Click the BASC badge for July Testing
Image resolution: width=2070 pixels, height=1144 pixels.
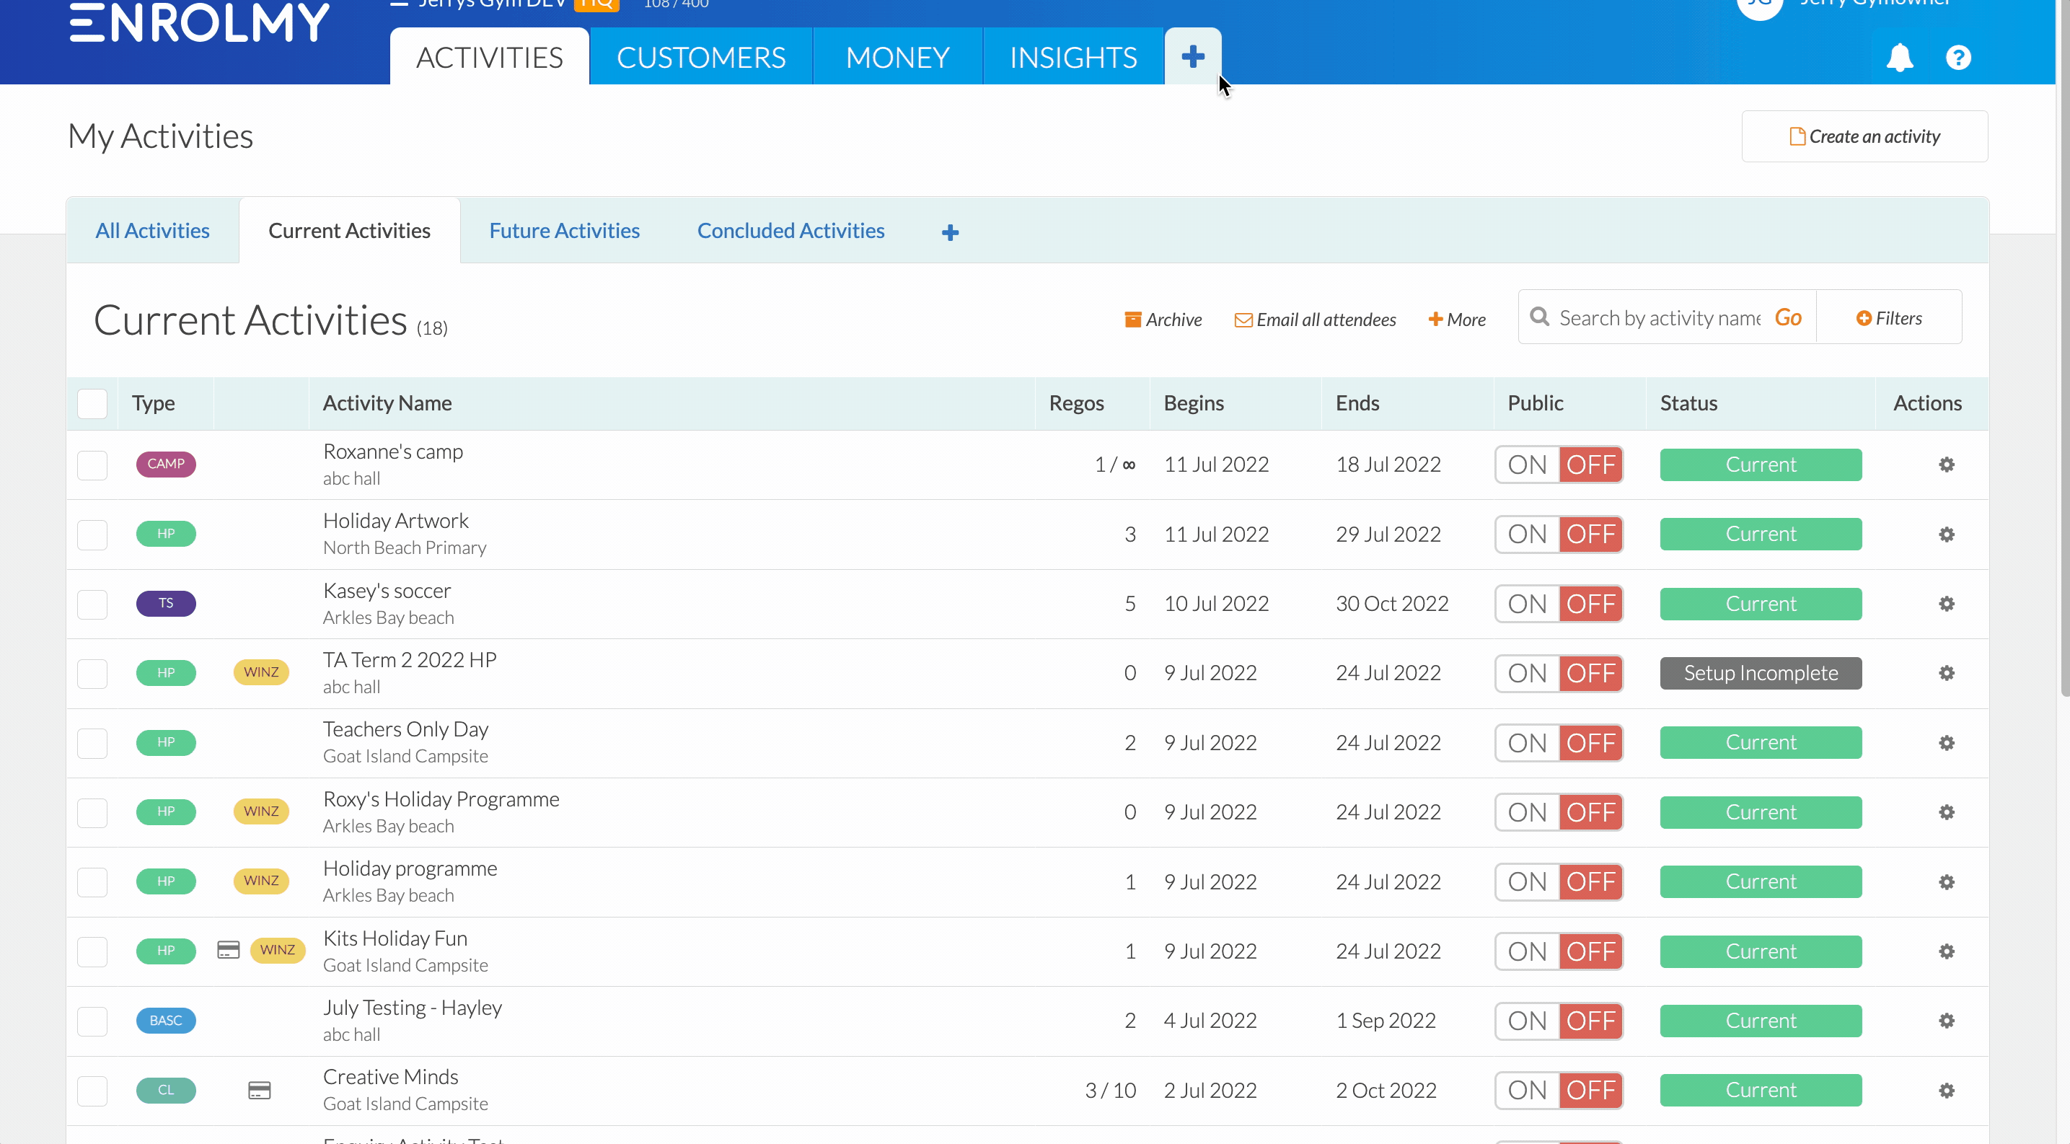point(166,1020)
